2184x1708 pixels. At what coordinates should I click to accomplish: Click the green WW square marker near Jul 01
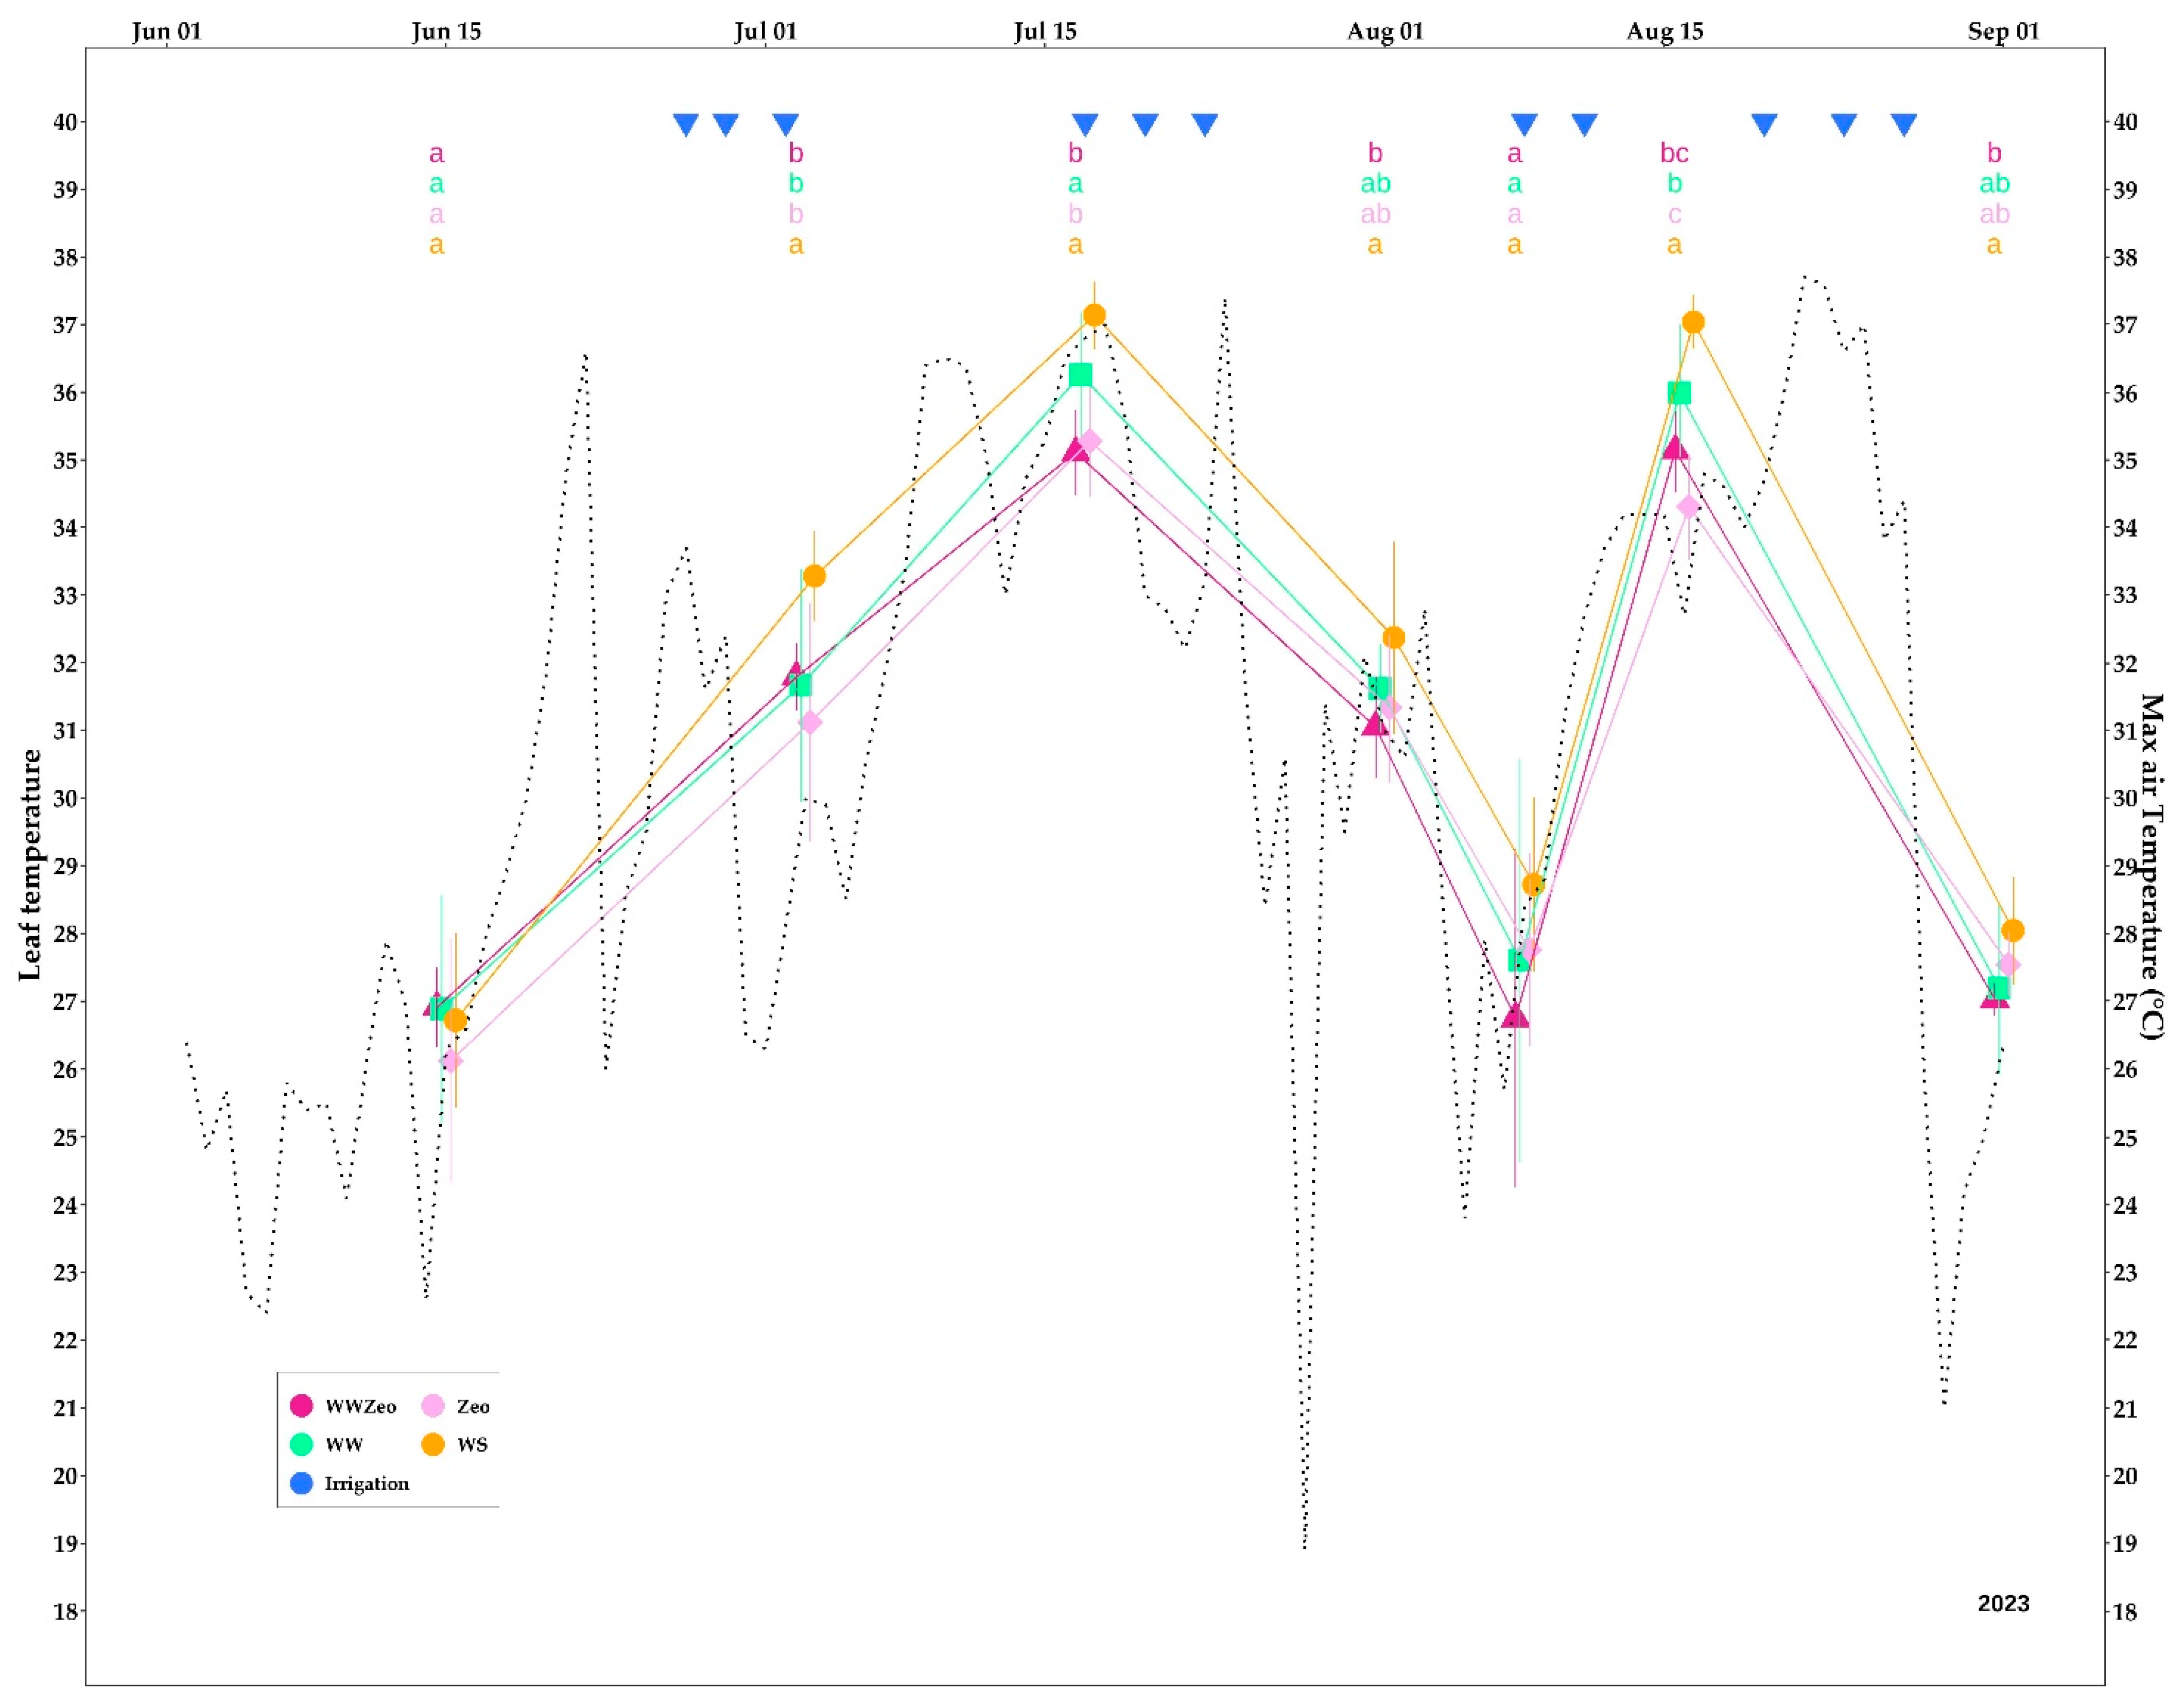[x=800, y=685]
